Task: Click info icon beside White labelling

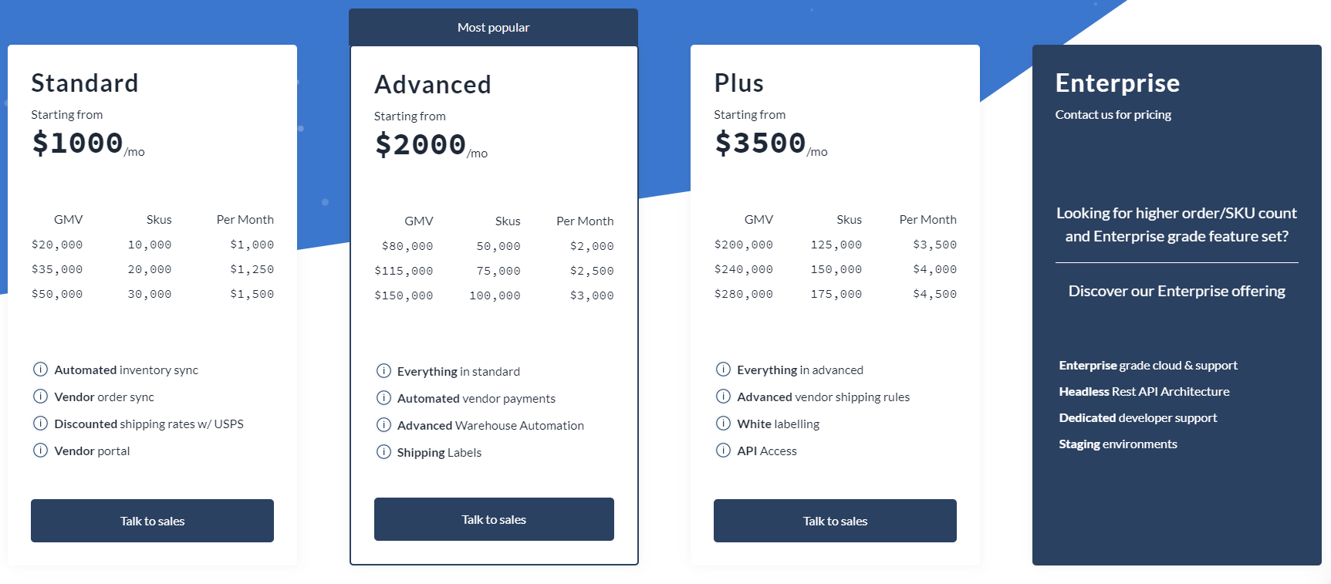Action: pos(723,424)
